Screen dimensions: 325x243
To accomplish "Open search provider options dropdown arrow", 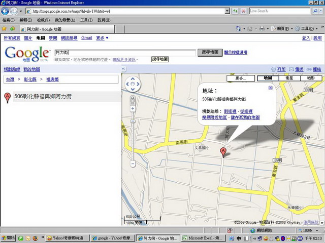I will (x=321, y=11).
